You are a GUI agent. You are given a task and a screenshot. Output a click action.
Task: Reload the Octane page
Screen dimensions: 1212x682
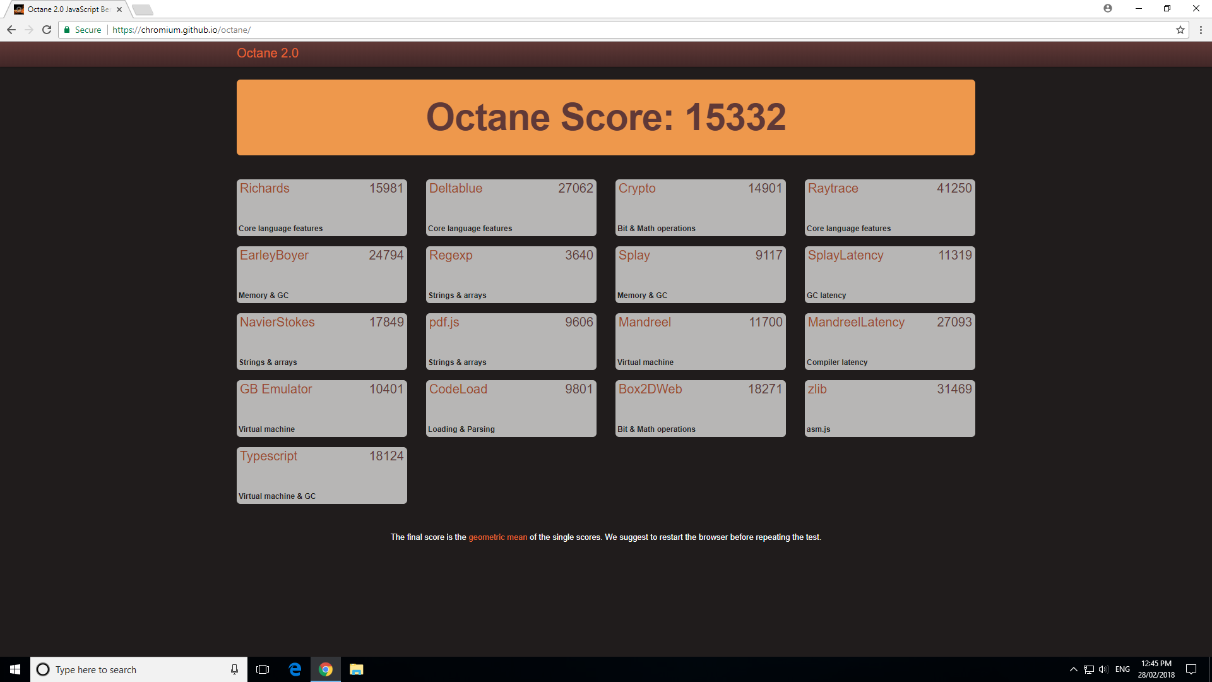[x=47, y=30]
